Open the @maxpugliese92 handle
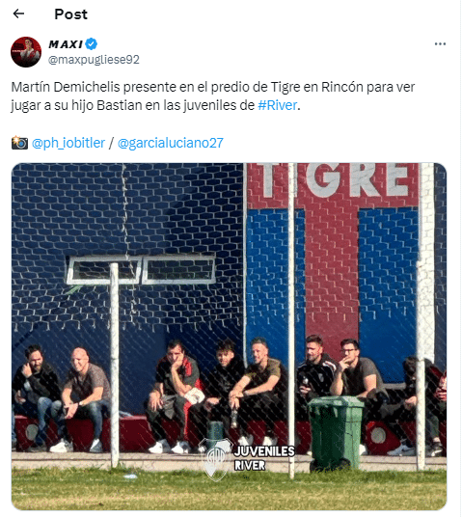Viewport: 462px width, 517px height. click(94, 60)
